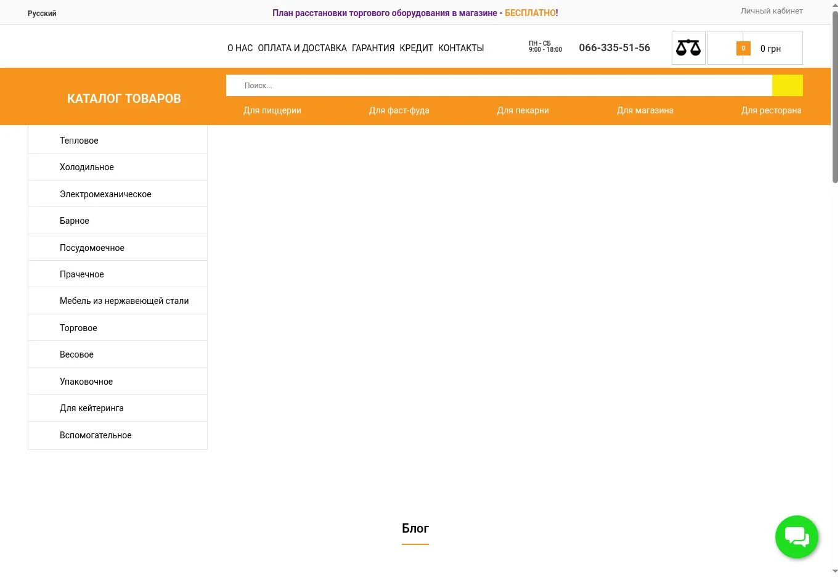This screenshot has width=840, height=577.
Task: Open Упаковочное catalog category
Action: [118, 381]
